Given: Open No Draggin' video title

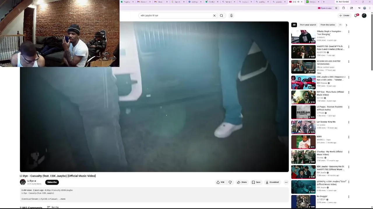Looking at the screenshot, I should tap(322, 197).
